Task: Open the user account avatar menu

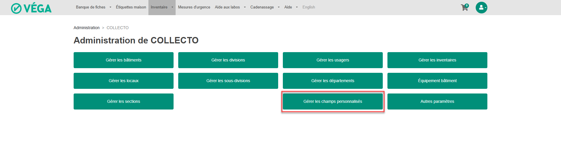Action: pos(481,8)
